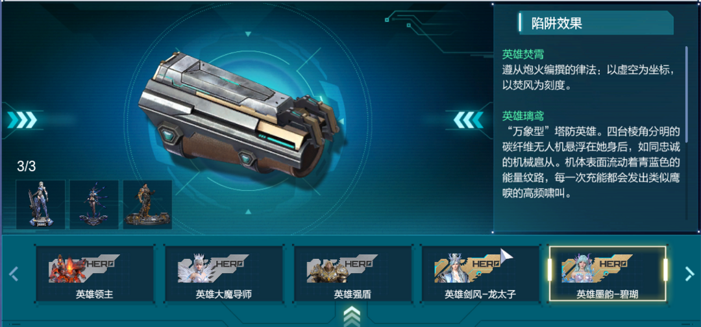Click the right triple-chevron arrow beside info panel
This screenshot has width=701, height=327.
[468, 120]
